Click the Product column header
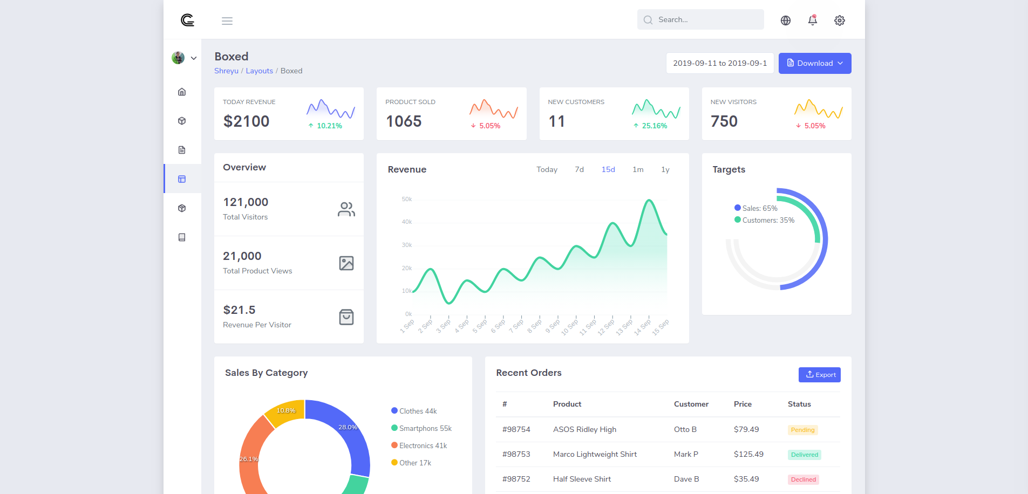 coord(567,404)
